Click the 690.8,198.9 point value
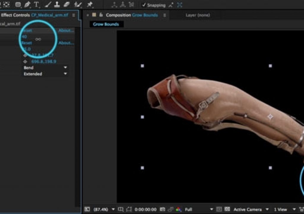The image size is (304, 214). pyautogui.click(x=44, y=62)
